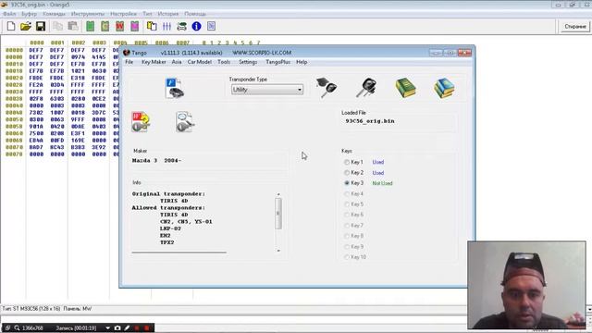592x333 pixels.
Task: Click the graduation cap key icon in Tango
Action: click(327, 88)
